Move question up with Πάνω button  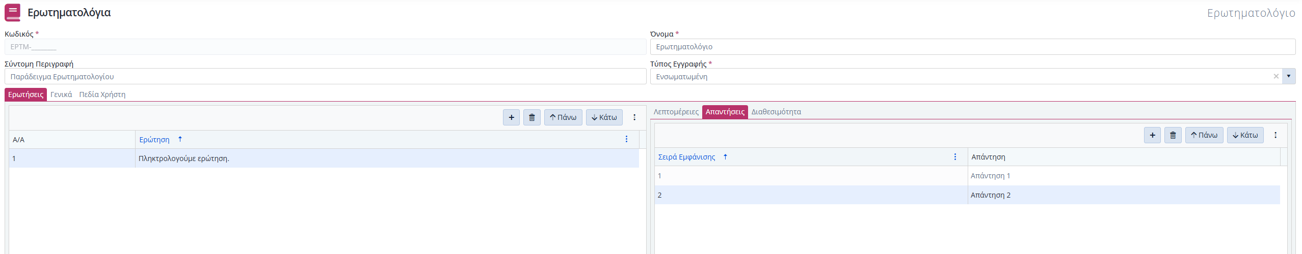[x=563, y=117]
